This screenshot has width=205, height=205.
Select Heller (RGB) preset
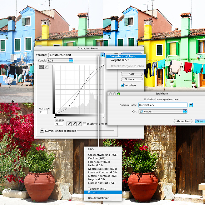(103, 165)
